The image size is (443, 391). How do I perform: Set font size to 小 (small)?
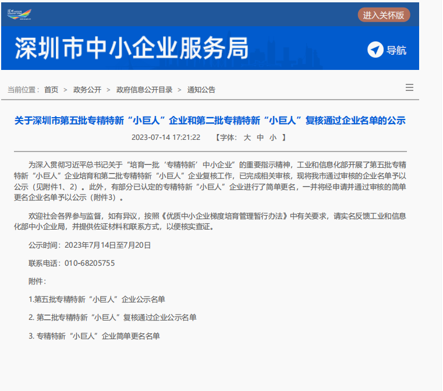tap(273, 138)
